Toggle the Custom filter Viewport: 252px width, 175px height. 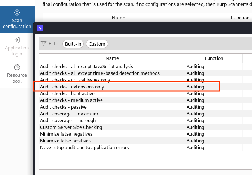click(x=97, y=44)
